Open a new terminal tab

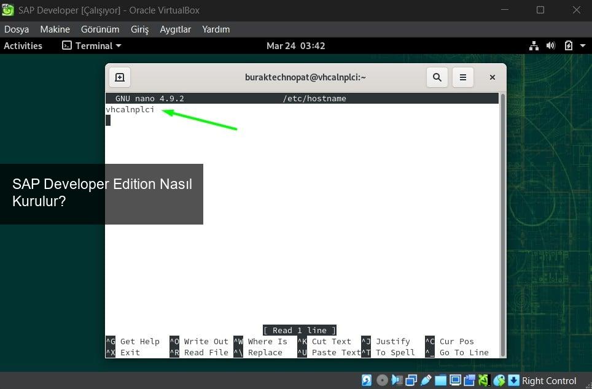point(120,77)
